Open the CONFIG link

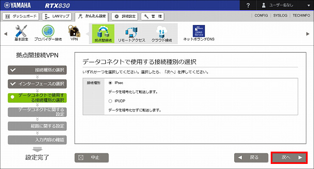coord(261,15)
